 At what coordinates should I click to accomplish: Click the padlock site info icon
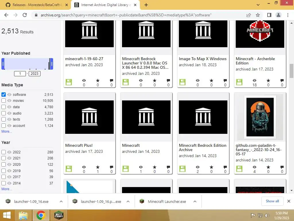[x=36, y=15]
